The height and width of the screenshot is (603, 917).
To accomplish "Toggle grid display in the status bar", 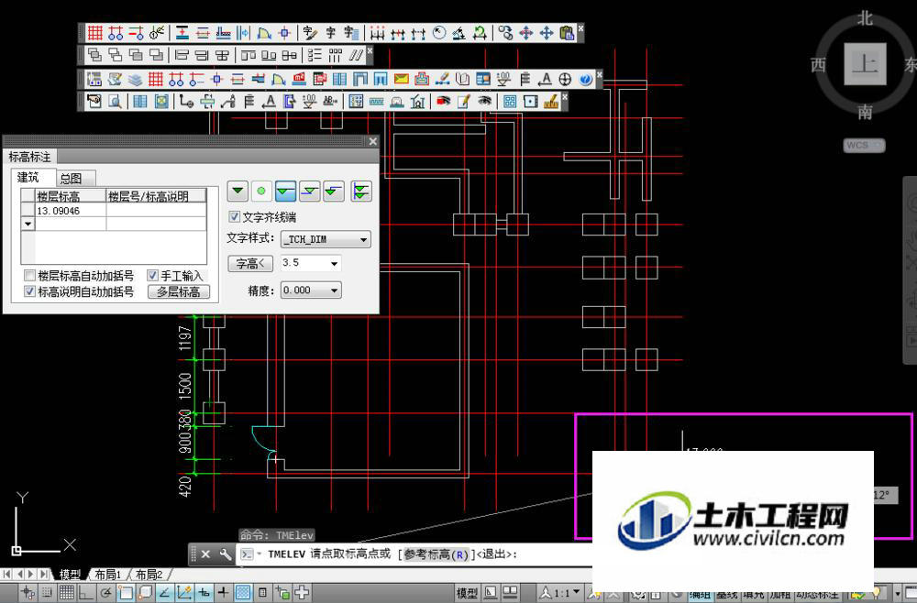I will pyautogui.click(x=67, y=593).
